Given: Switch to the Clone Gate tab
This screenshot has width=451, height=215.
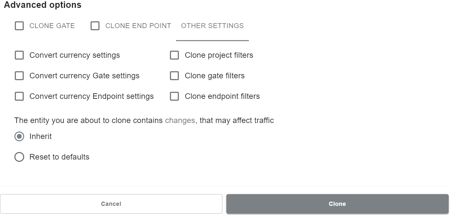Looking at the screenshot, I should click(x=52, y=26).
